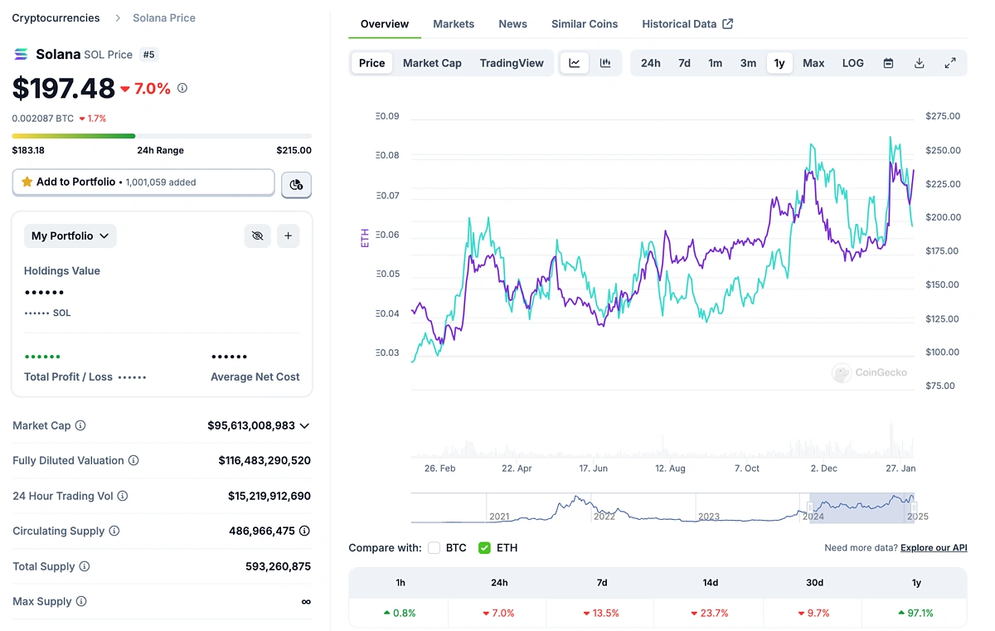995x631 pixels.
Task: Click the $197.48 price heading
Action: tap(63, 88)
